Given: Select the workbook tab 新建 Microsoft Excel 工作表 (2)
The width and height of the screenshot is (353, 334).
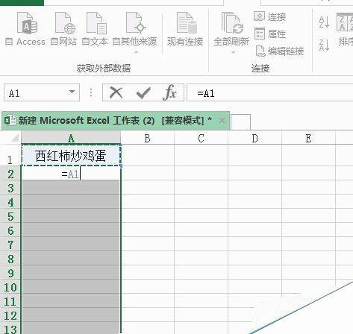Looking at the screenshot, I should coord(116,121).
